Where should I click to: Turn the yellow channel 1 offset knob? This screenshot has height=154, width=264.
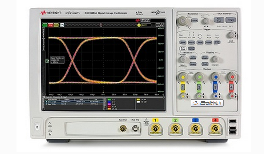(x=183, y=96)
